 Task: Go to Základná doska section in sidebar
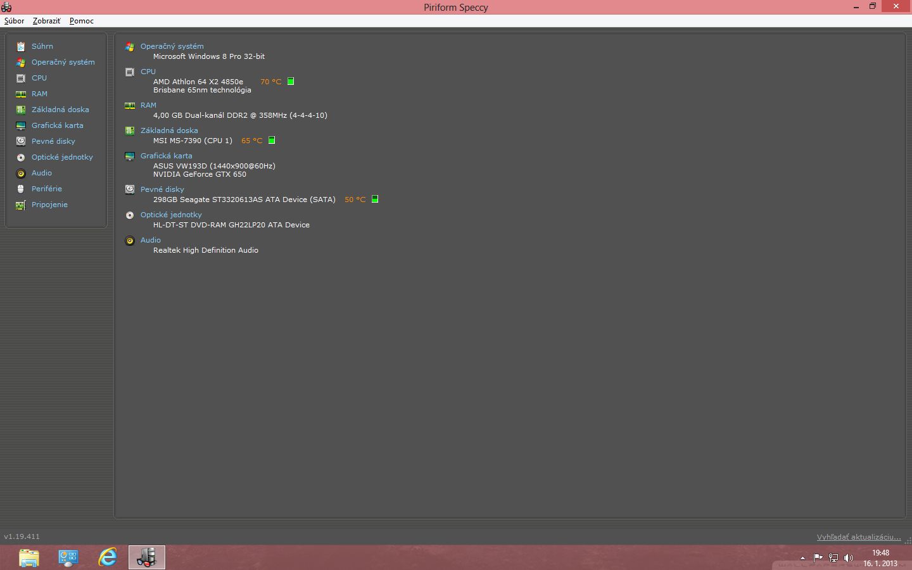pyautogui.click(x=60, y=110)
